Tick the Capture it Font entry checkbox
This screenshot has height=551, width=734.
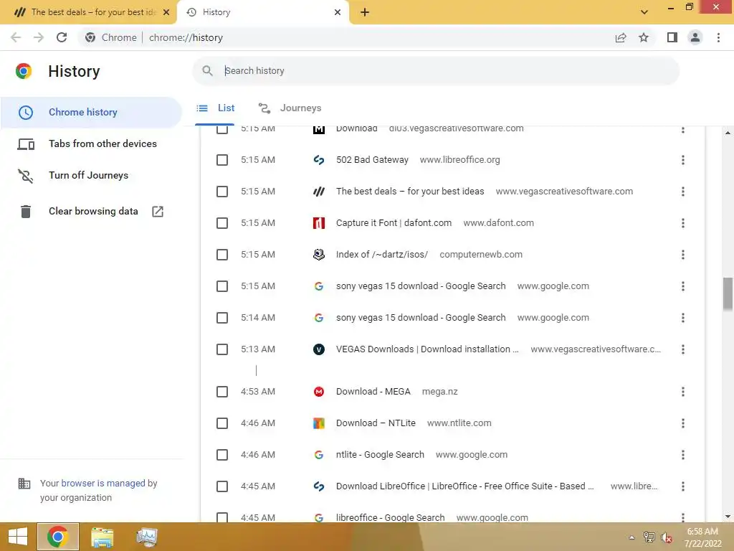tap(222, 223)
